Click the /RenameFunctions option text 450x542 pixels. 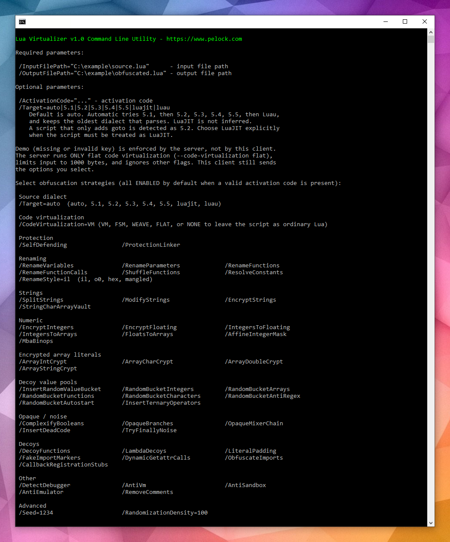pyautogui.click(x=252, y=266)
